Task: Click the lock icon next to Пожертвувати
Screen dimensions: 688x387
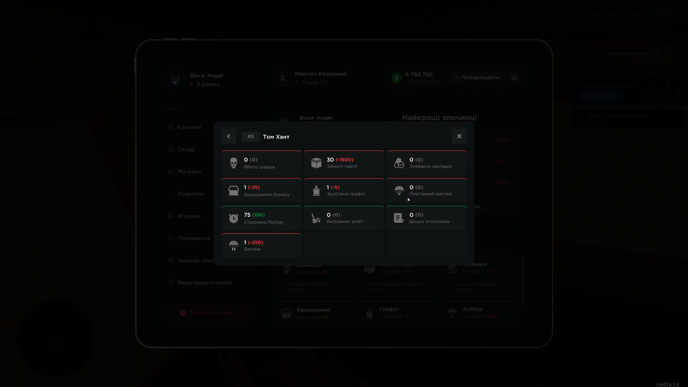Action: coord(514,77)
